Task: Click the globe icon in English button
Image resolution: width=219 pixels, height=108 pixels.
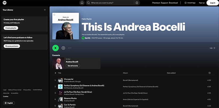Action: point(5,103)
